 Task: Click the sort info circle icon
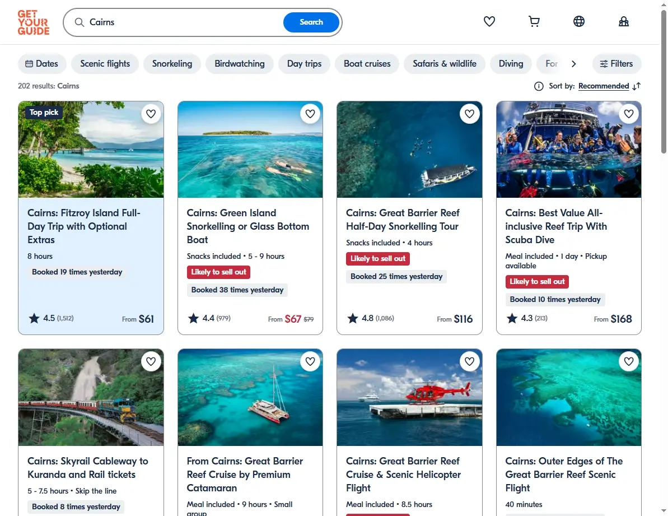(539, 86)
